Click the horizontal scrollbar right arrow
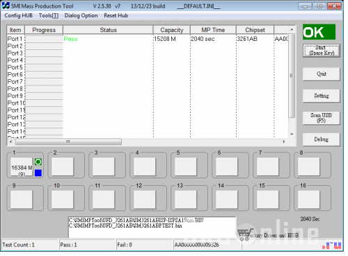This screenshot has height=256, width=348. [284, 142]
